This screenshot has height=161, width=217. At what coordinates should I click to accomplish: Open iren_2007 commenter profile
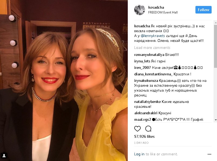[142, 68]
